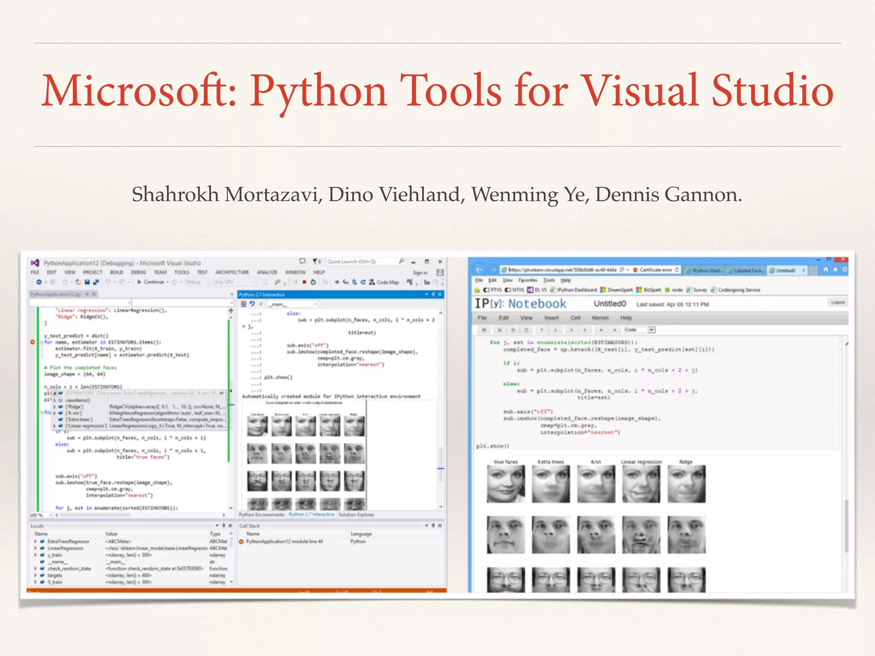Open the IPython Dashboard favorites link
Image resolution: width=875 pixels, height=656 pixels.
coord(573,290)
